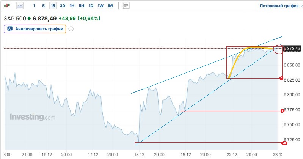The image size is (303, 159).
Task: Switch to candlestick chart type
Action: point(8,6)
